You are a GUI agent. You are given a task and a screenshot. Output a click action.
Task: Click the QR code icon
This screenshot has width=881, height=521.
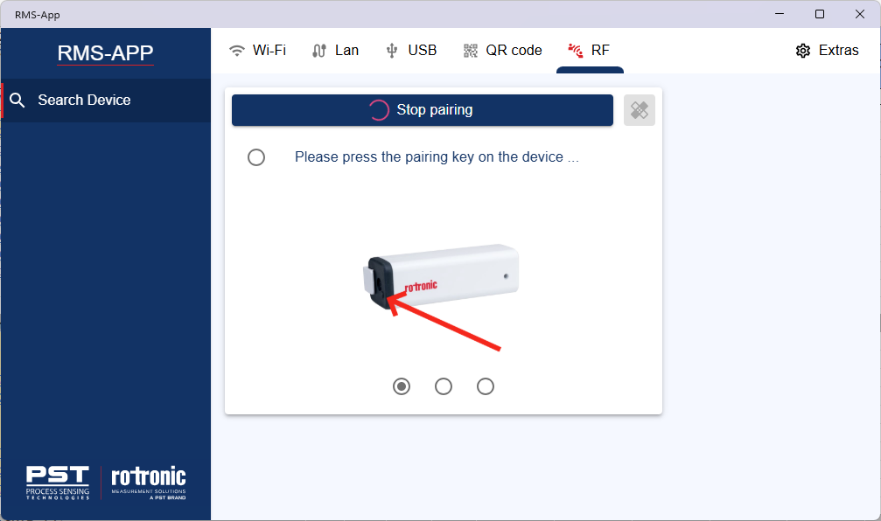471,51
